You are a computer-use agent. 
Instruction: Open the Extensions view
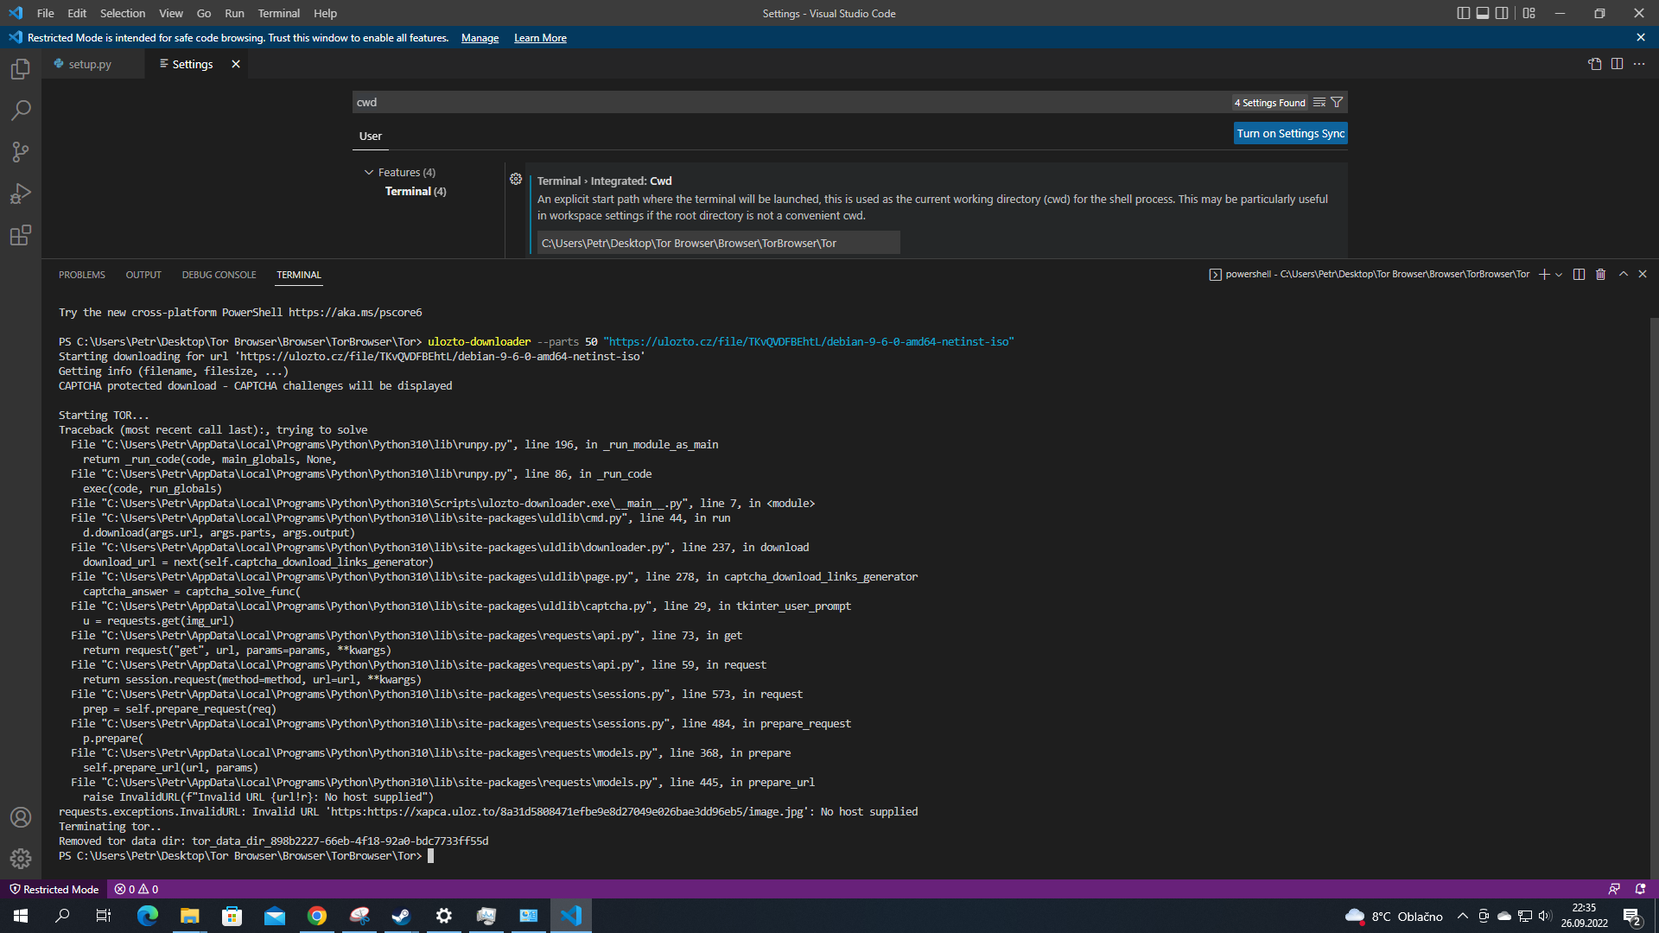pos(21,235)
